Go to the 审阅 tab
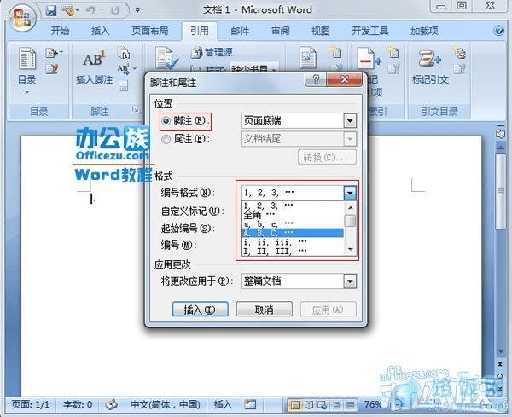 point(280,31)
